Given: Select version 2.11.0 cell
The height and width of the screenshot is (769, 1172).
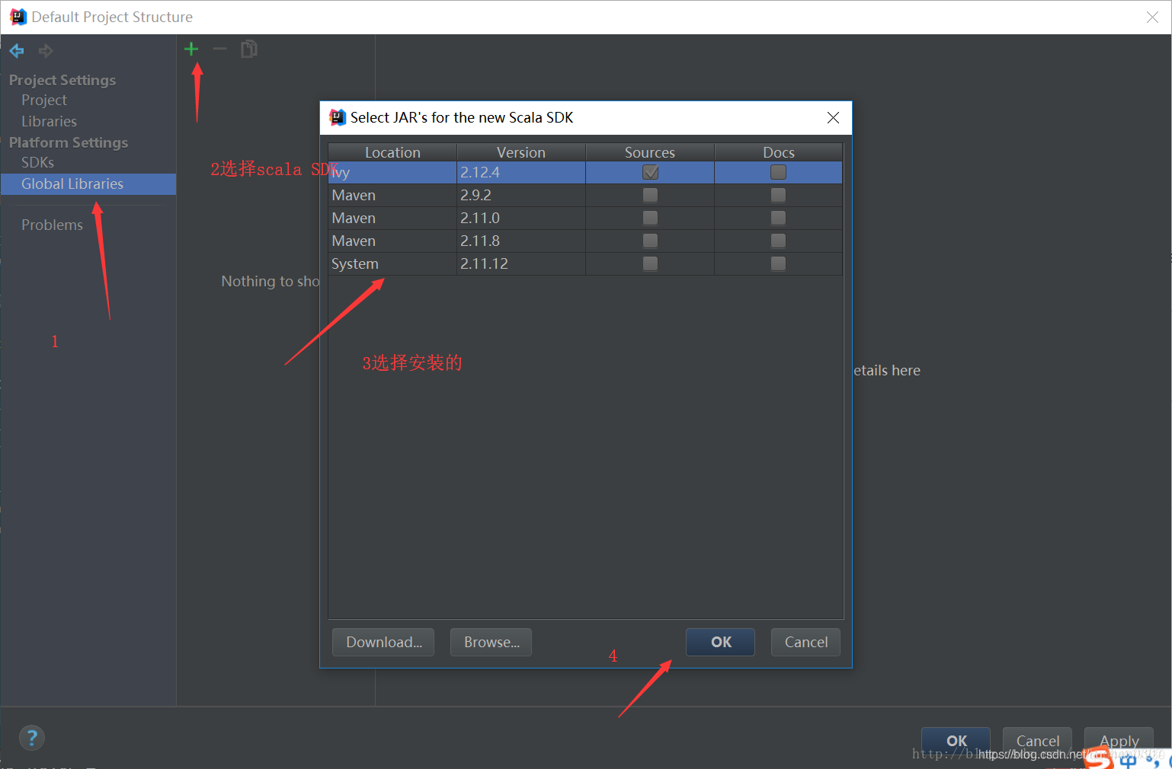Looking at the screenshot, I should (x=521, y=218).
